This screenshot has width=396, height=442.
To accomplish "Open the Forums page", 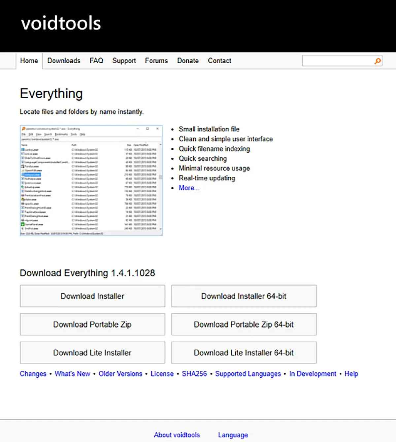I will point(156,61).
